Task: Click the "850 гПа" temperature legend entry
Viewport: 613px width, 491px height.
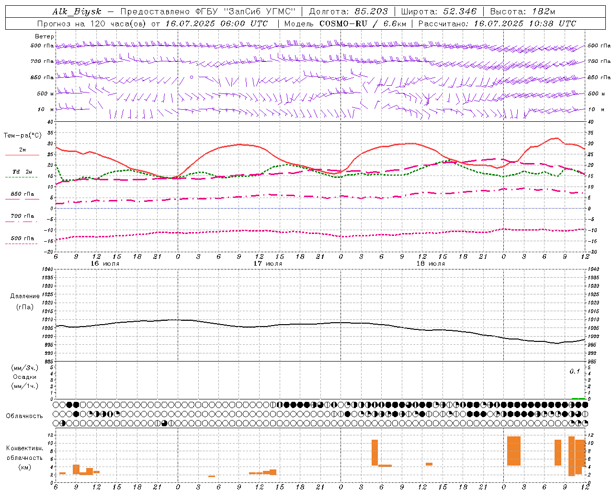Action: (22, 194)
